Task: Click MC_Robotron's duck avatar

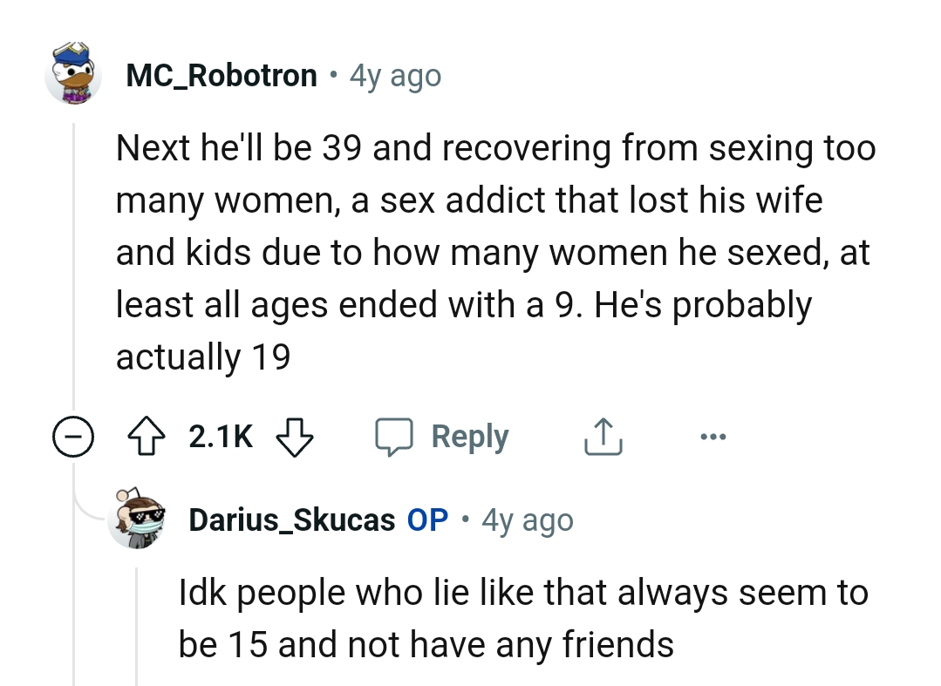Action: 73,76
